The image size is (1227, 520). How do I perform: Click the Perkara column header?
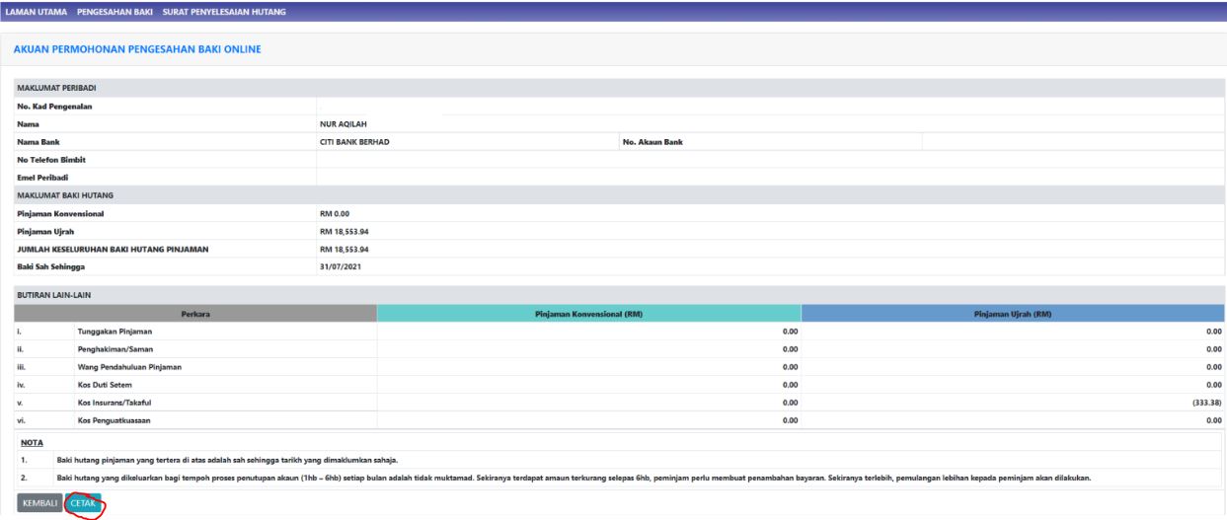(x=195, y=314)
